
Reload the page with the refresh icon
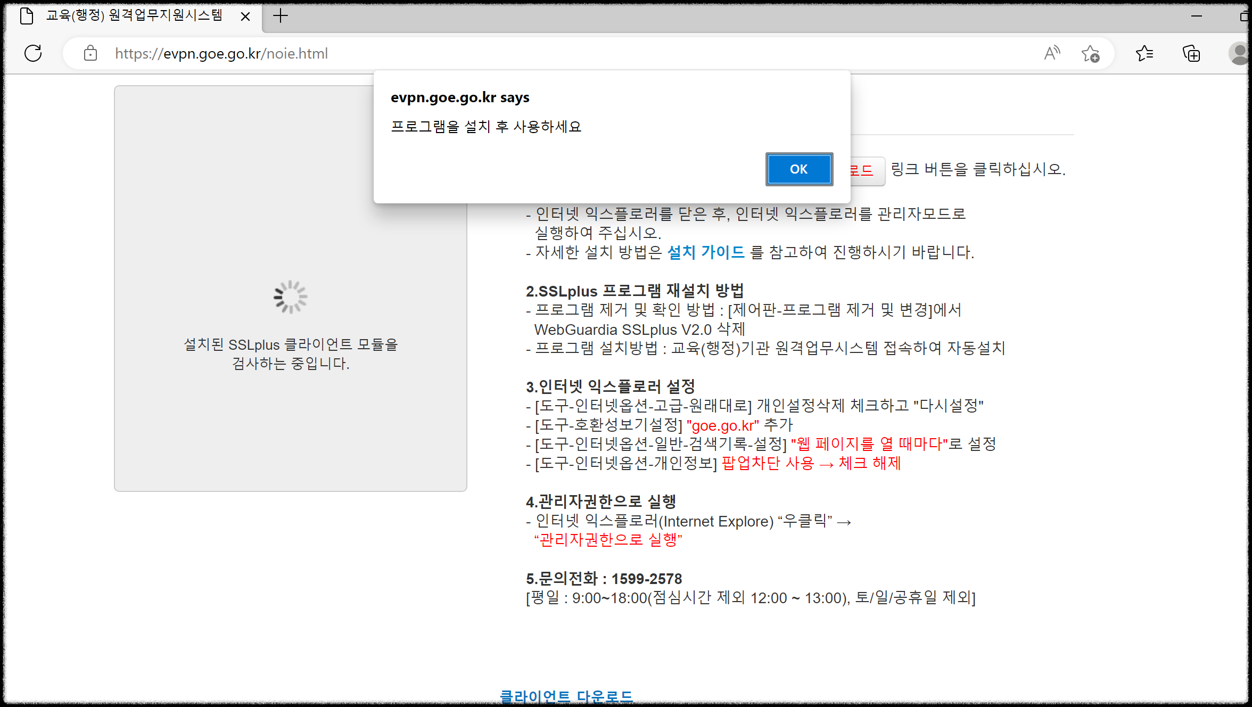click(33, 53)
